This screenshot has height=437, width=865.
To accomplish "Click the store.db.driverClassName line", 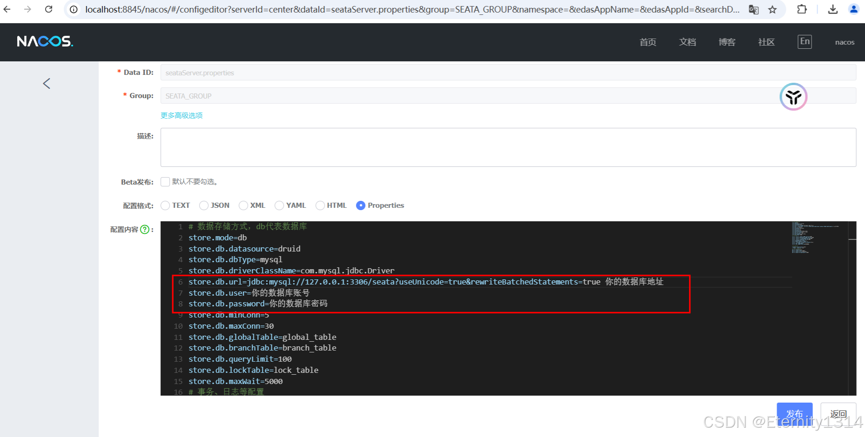I will click(x=291, y=271).
